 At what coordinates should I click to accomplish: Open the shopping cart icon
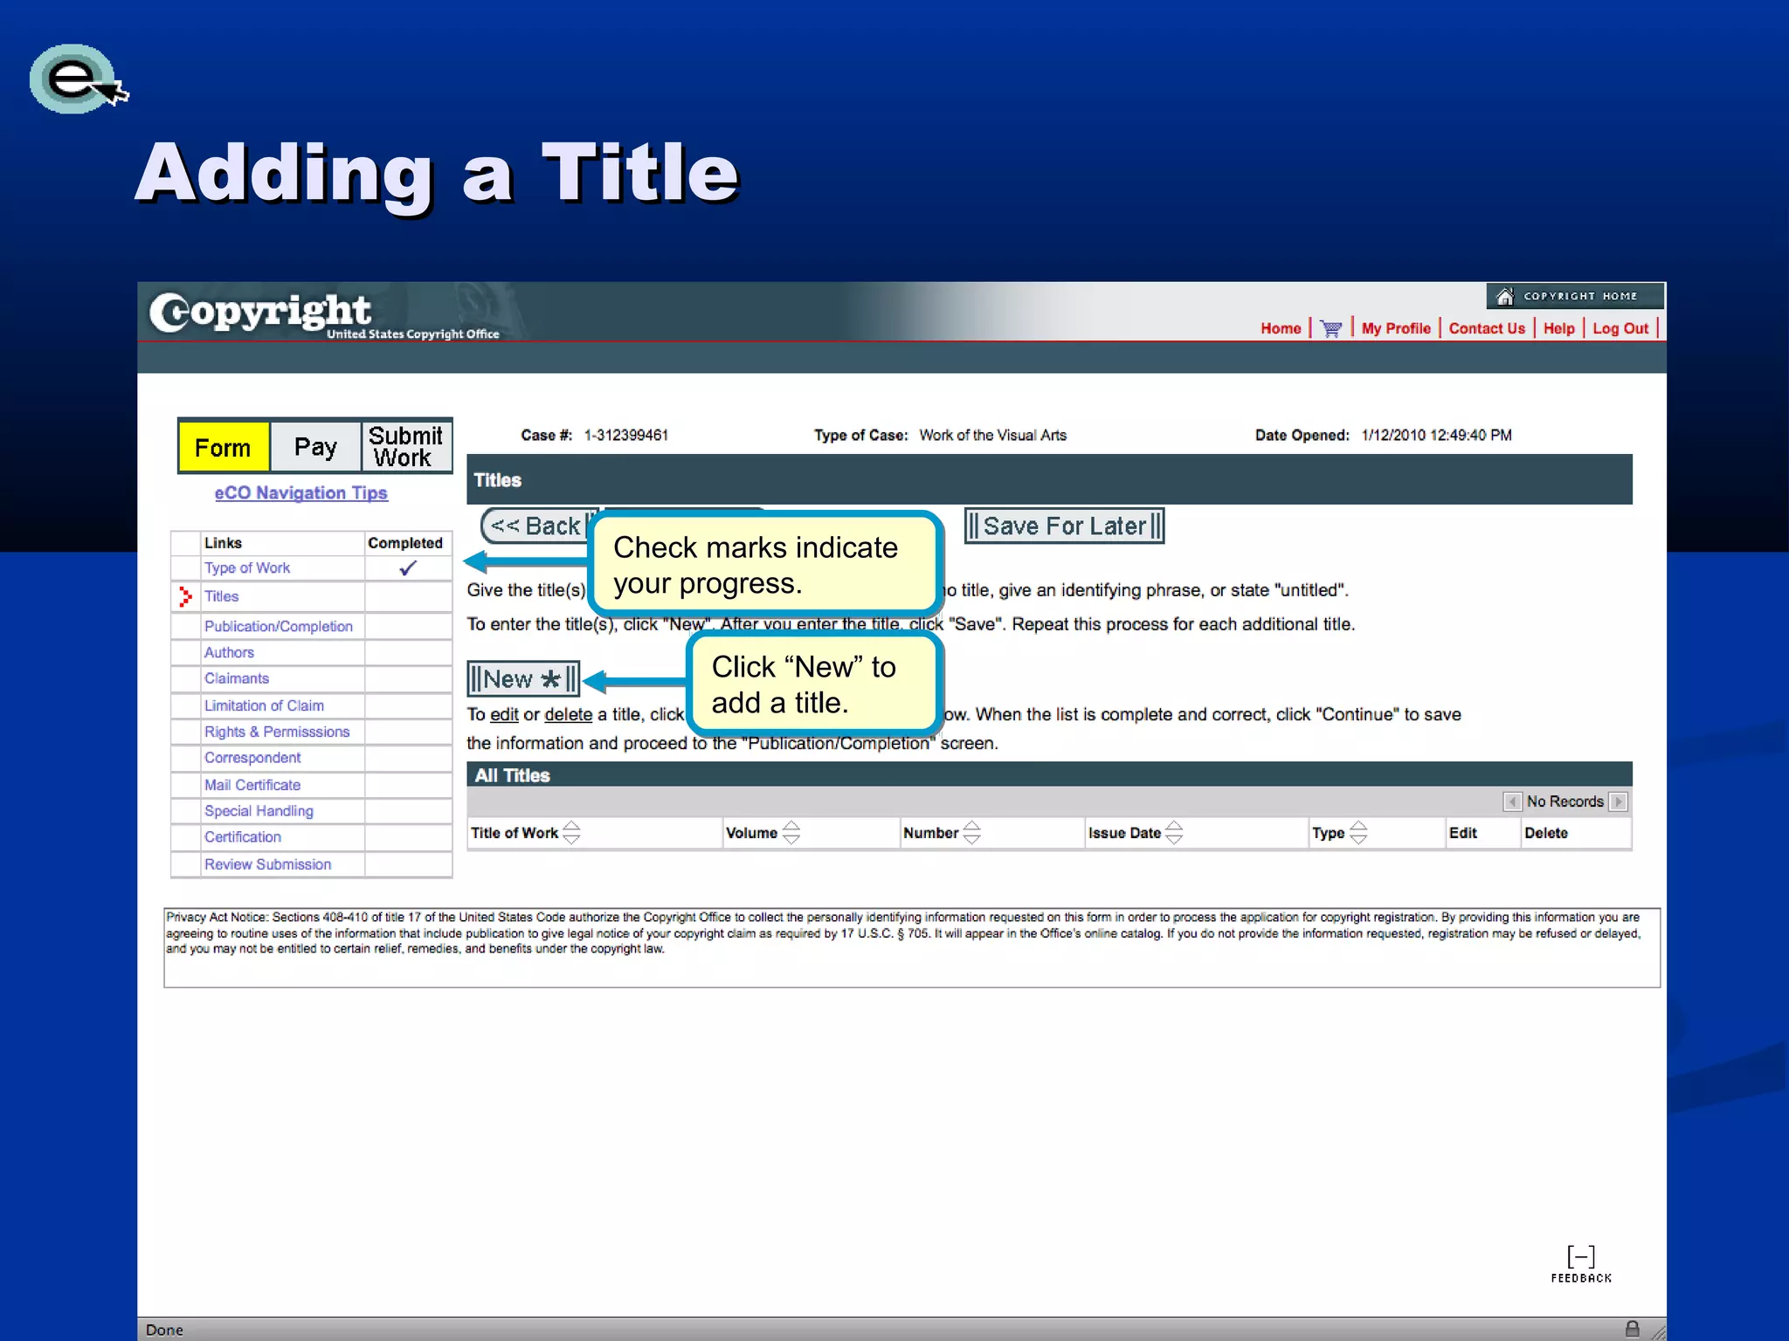coord(1330,329)
